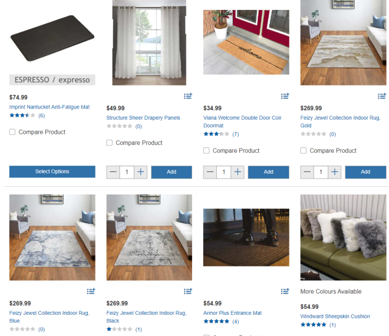Click add-to-list icon for Viana Welcome Doormat

(x=285, y=96)
